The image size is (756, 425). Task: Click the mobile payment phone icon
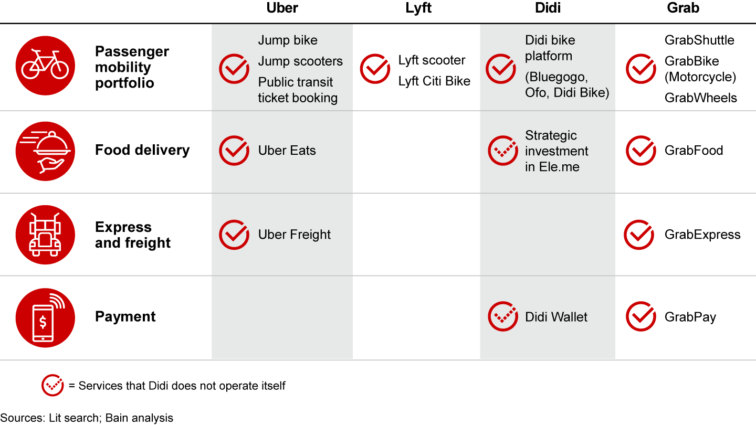pos(45,317)
